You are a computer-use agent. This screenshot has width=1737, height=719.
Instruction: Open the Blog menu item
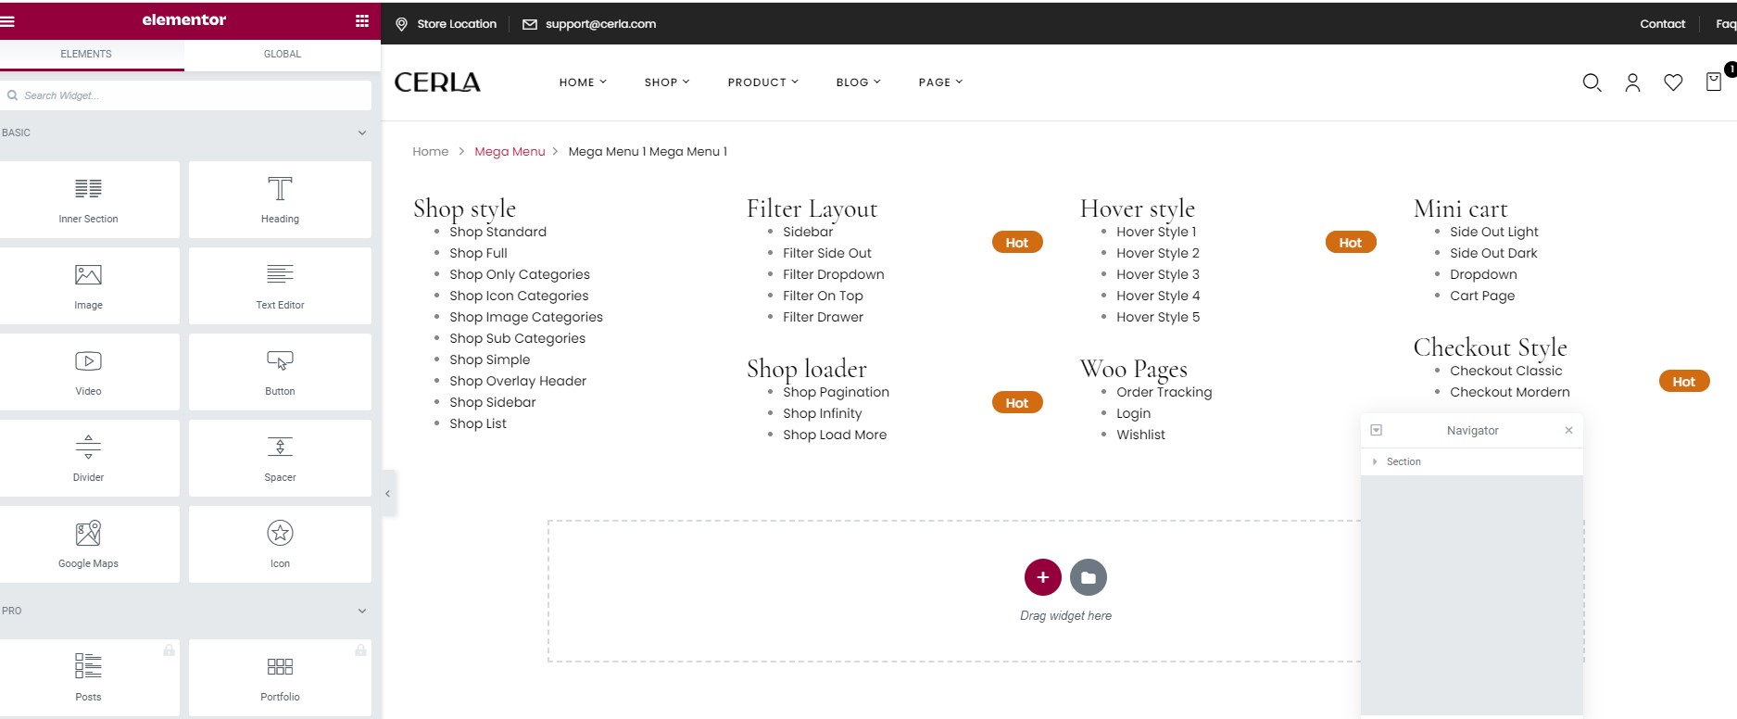tap(858, 82)
